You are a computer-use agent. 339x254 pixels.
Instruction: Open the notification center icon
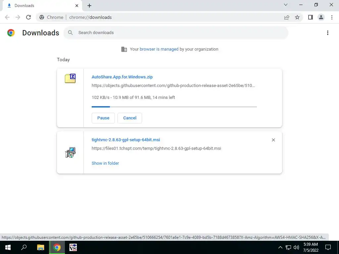[x=328, y=247]
